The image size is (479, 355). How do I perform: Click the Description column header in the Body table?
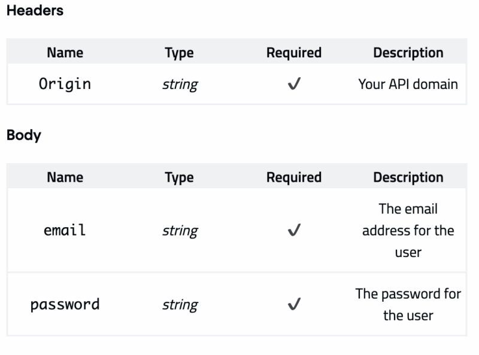coord(408,177)
